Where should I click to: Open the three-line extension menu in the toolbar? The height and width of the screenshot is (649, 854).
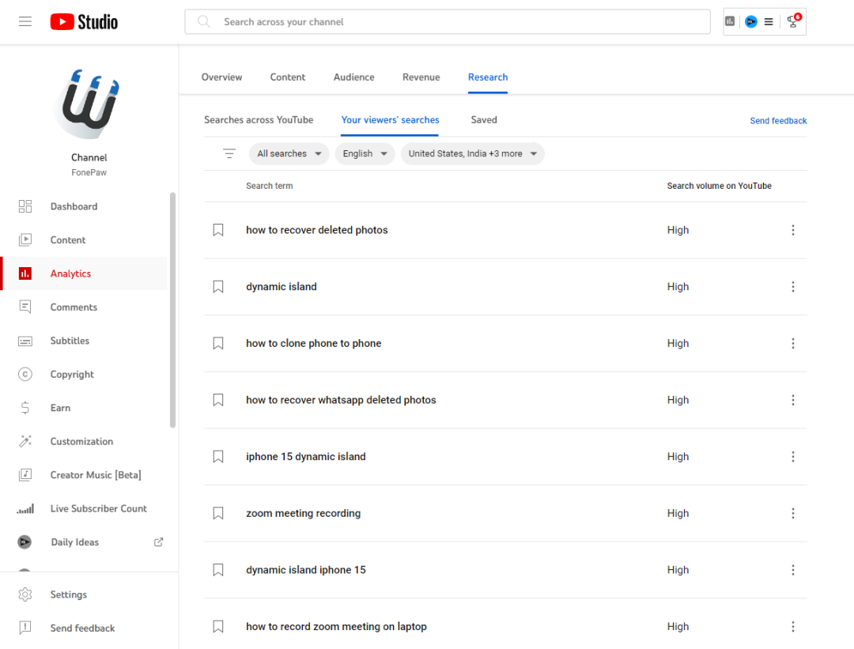pos(769,22)
